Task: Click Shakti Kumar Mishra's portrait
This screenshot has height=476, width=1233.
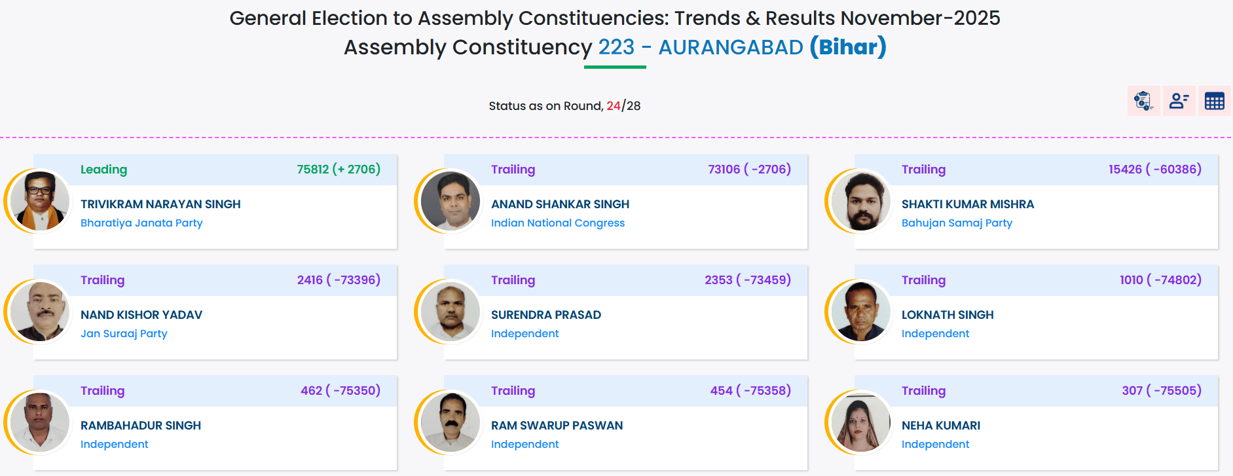Action: coord(861,201)
